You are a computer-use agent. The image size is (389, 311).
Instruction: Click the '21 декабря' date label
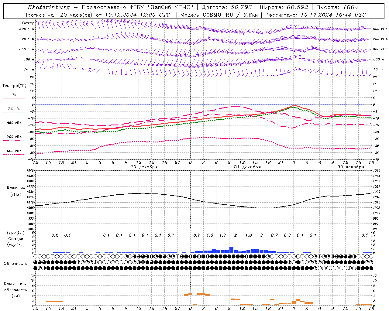(x=247, y=167)
